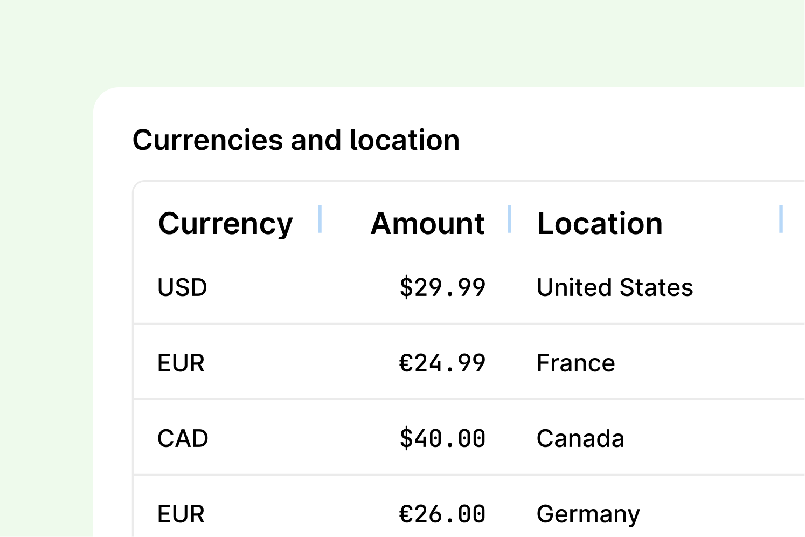The width and height of the screenshot is (805, 537).
Task: Select the $40.00 amount cell
Action: (x=443, y=438)
